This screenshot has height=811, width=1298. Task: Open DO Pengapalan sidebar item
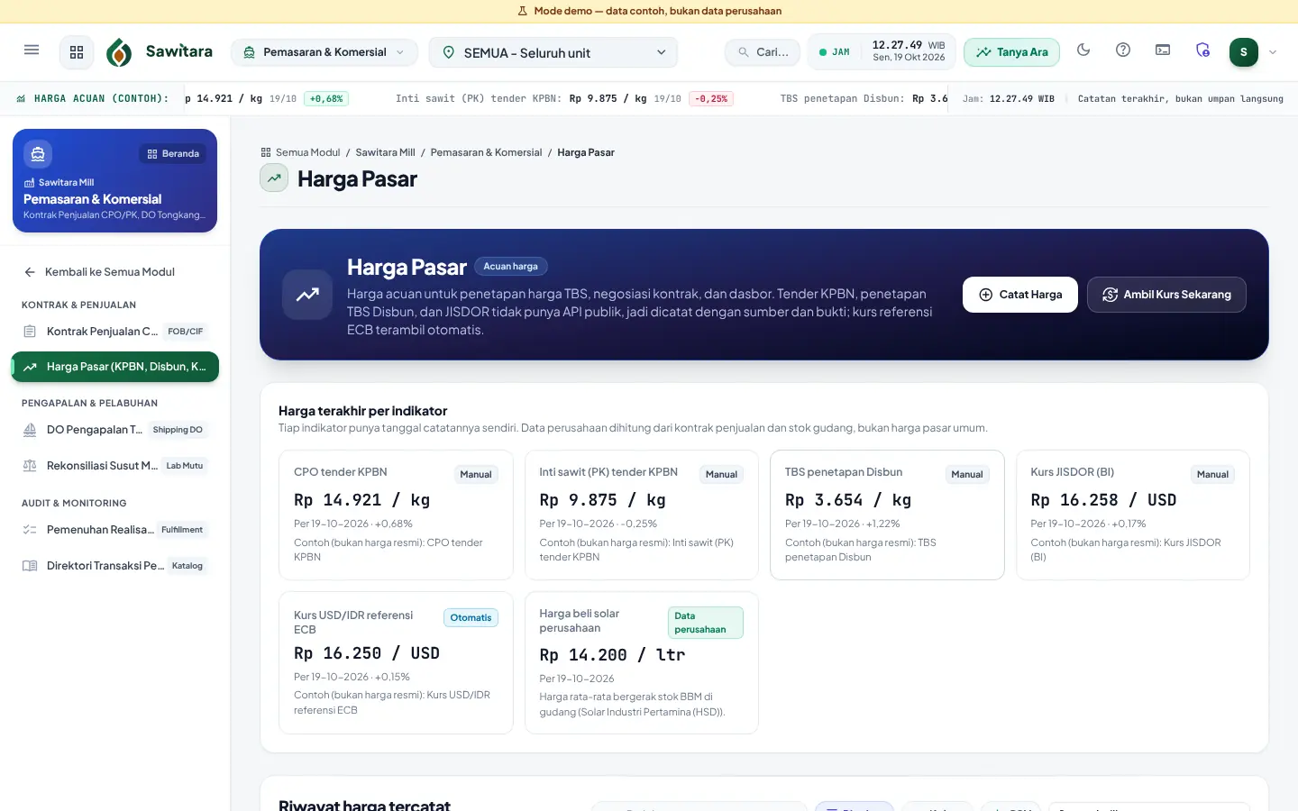tap(115, 430)
